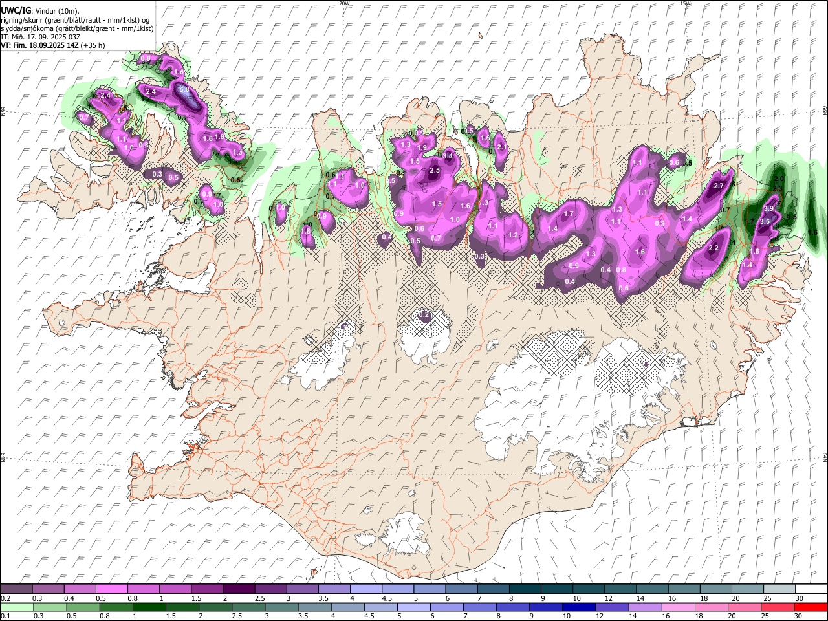The image size is (828, 621).
Task: Click the 3 grey-green swatch in the lower legend row
Action: click(x=281, y=607)
